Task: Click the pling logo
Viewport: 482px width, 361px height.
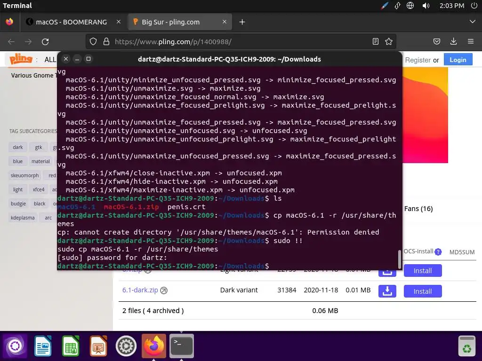Action: 21,59
